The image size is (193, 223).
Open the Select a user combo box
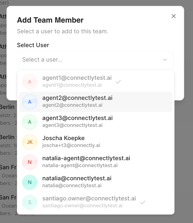[x=95, y=60]
